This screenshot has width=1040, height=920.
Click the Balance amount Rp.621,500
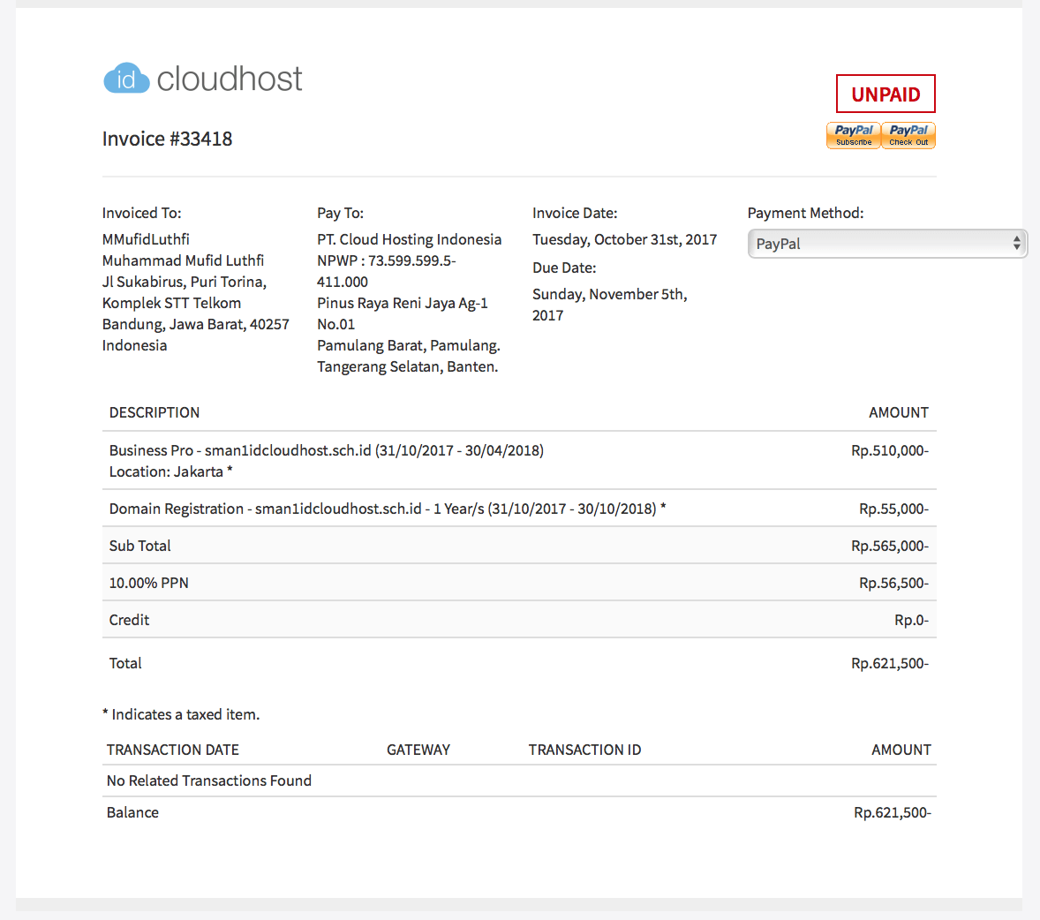click(x=892, y=812)
